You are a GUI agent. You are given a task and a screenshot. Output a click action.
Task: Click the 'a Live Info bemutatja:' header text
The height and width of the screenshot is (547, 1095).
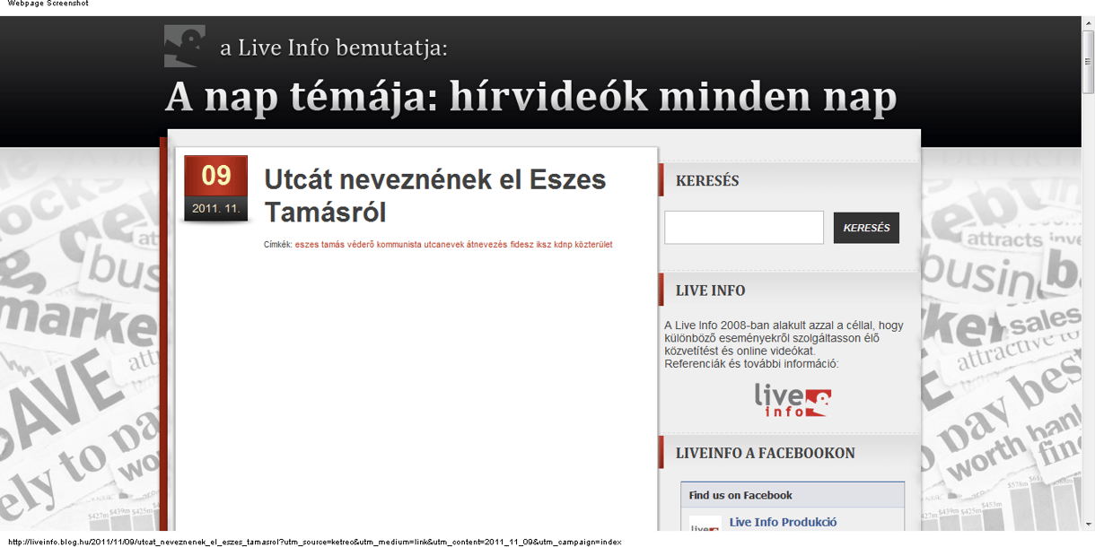(x=334, y=48)
